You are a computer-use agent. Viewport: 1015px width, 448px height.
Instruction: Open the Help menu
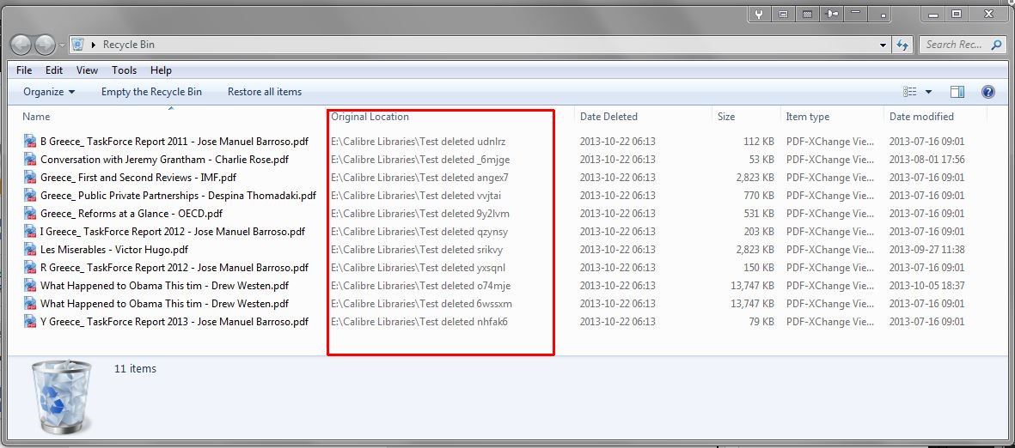[161, 70]
